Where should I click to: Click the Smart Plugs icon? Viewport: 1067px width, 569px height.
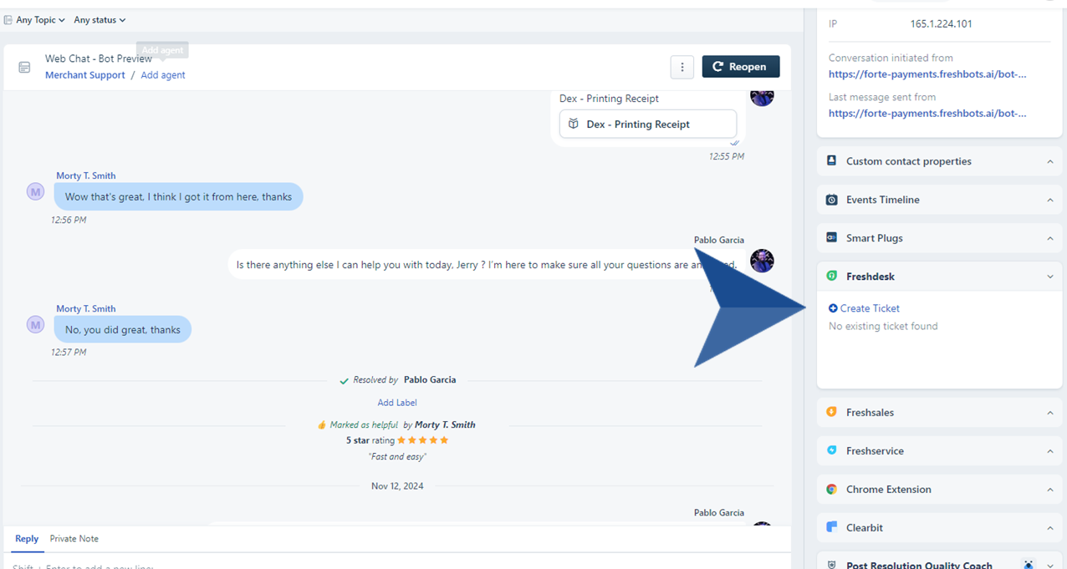point(832,238)
